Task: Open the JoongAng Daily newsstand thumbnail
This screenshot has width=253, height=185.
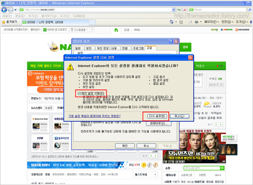Action: pyautogui.click(x=40, y=124)
